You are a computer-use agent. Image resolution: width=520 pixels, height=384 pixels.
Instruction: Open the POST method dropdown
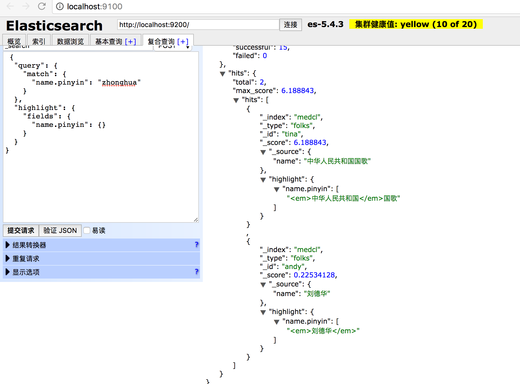(x=173, y=48)
